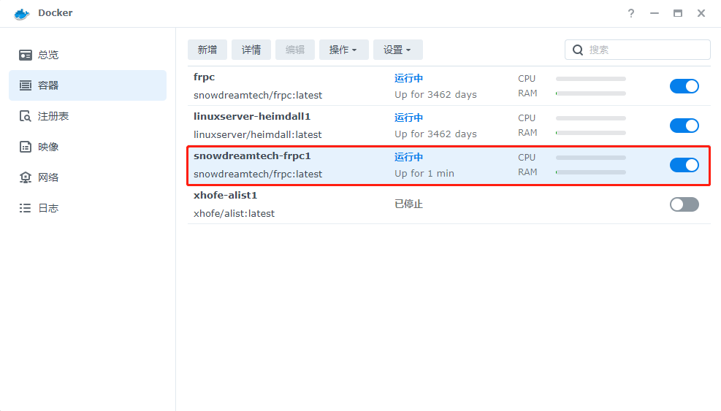Screen dimensions: 721x411
Task: Click the 网络 network sidebar icon
Action: point(26,177)
